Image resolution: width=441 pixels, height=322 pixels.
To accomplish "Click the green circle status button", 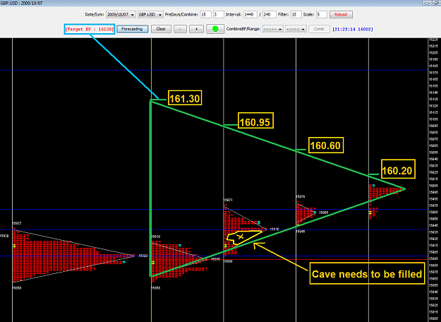I will tap(215, 29).
